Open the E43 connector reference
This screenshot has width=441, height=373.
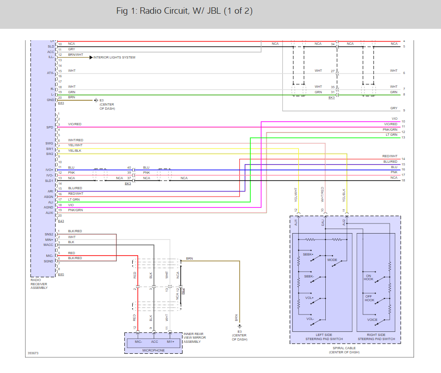61,221
